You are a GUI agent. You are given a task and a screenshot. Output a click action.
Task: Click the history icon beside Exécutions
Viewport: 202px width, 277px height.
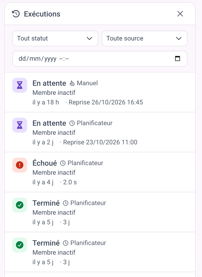pos(16,14)
